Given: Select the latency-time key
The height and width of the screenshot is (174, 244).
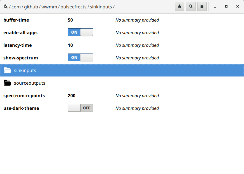Looking at the screenshot, I should point(18,45).
